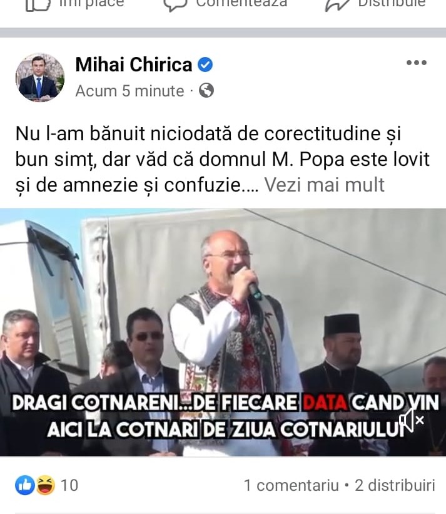This screenshot has height=514, width=446.
Task: Open the 1 comentariu comments link
Action: pyautogui.click(x=291, y=485)
